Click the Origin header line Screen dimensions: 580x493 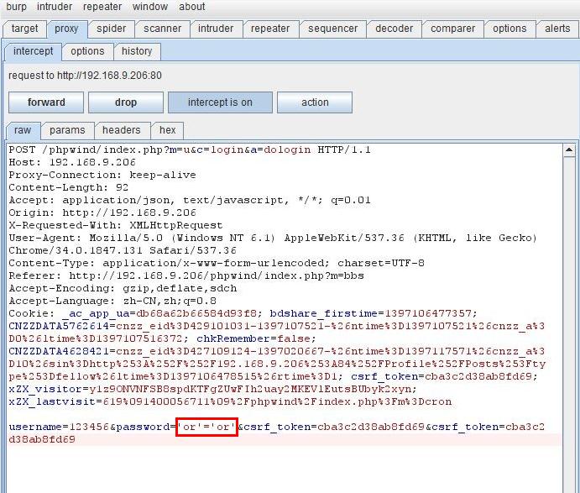coord(102,212)
